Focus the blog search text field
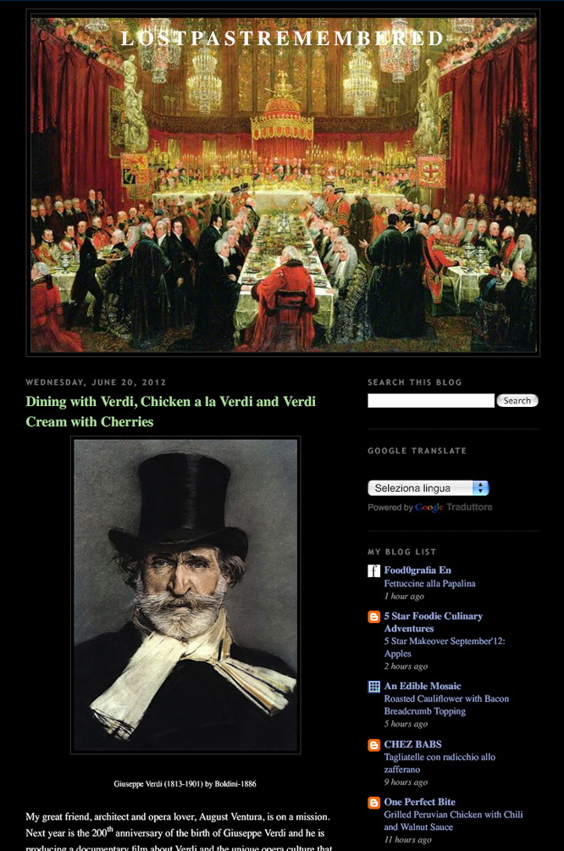This screenshot has width=564, height=851. pyautogui.click(x=431, y=401)
